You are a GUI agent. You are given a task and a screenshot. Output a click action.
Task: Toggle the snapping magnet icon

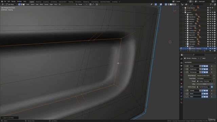pos(91,4)
